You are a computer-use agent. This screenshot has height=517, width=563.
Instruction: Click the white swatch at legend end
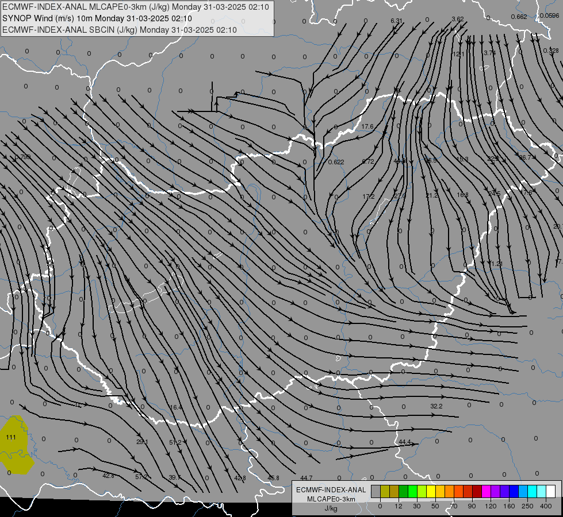point(550,491)
